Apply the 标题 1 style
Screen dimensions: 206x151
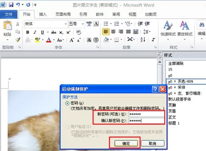pyautogui.click(x=174, y=123)
